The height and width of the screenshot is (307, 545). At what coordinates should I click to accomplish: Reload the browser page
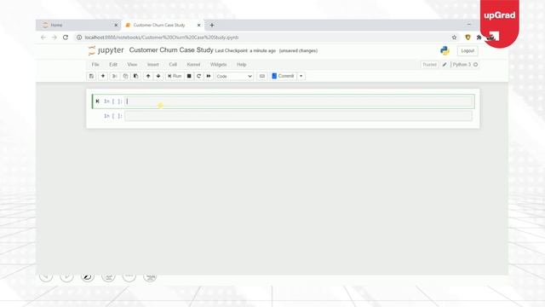point(66,38)
